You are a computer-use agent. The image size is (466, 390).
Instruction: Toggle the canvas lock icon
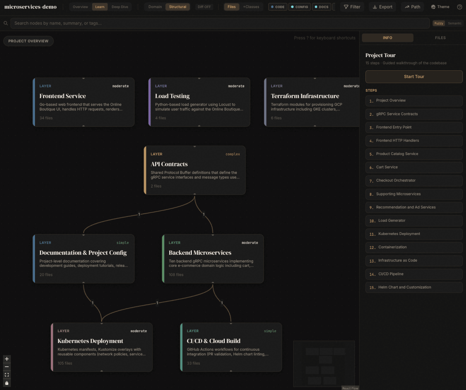[7, 383]
